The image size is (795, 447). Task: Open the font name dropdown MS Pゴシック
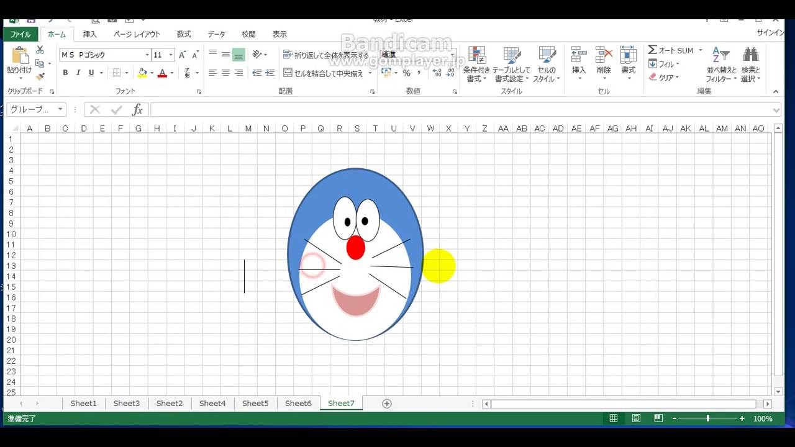pyautogui.click(x=147, y=55)
